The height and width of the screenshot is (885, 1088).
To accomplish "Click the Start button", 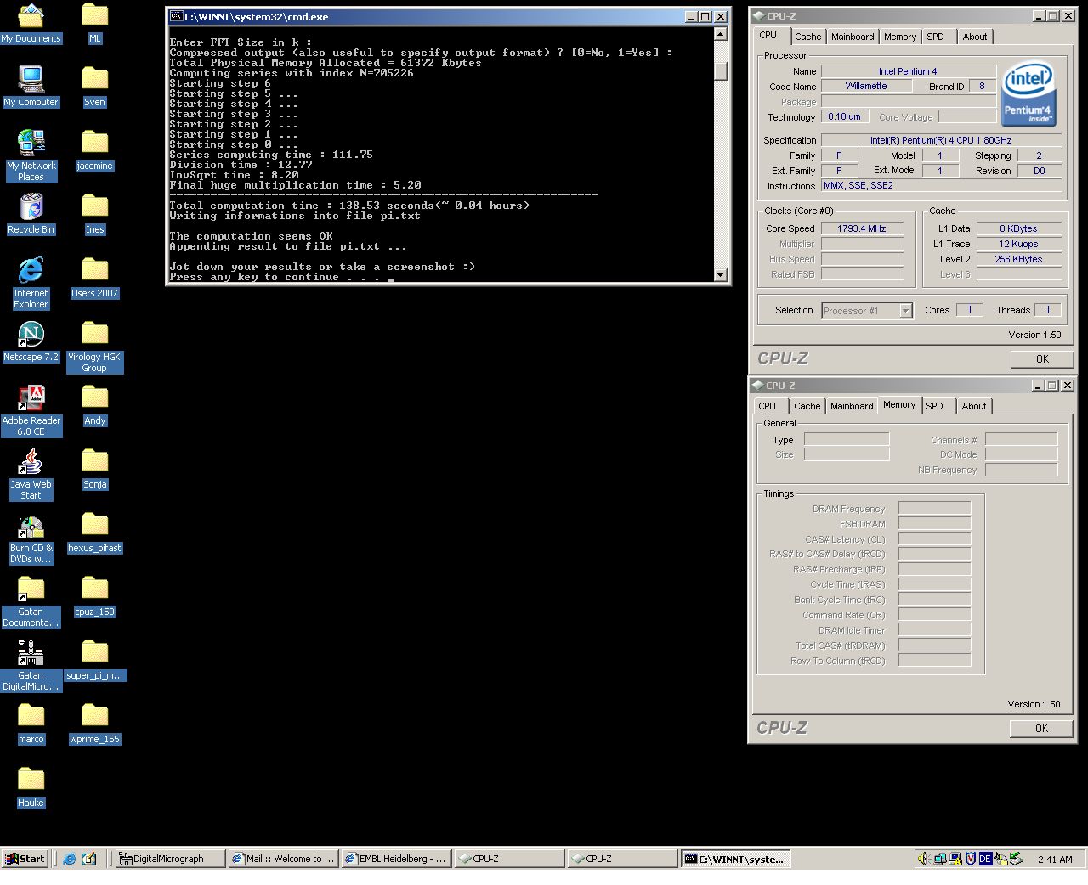I will [x=24, y=859].
